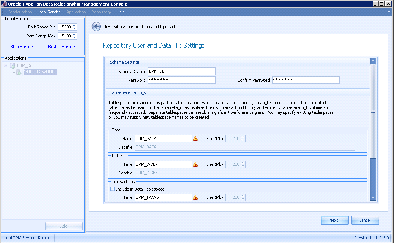Click the Cancel button
Viewport: 394px width, 243px height.
365,220
